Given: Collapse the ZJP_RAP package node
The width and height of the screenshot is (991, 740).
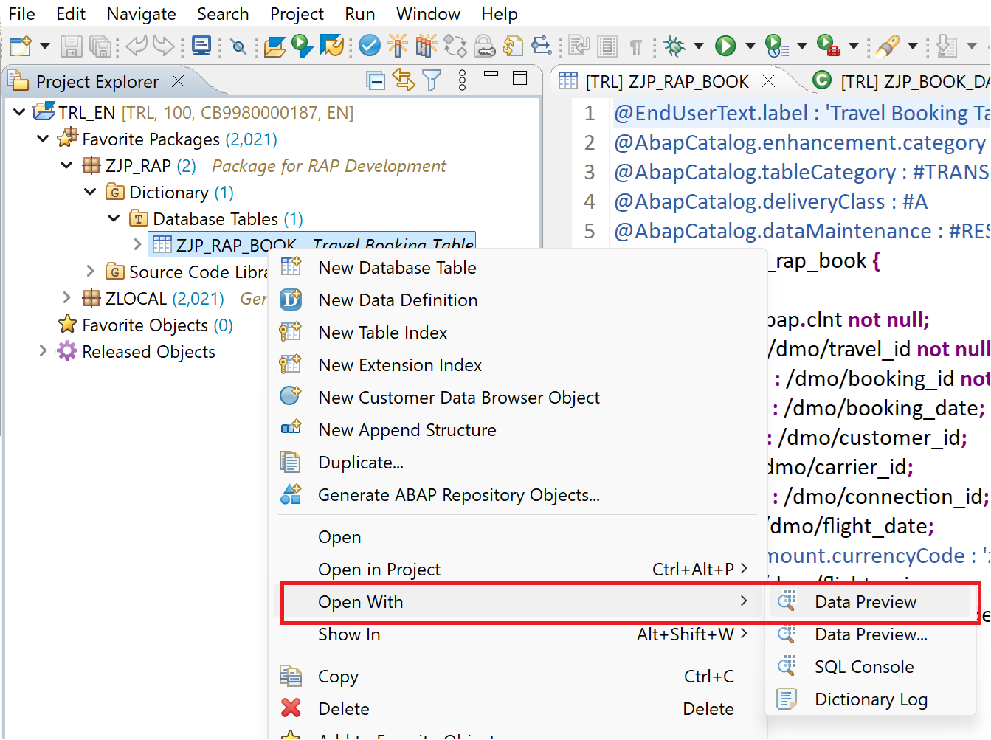Looking at the screenshot, I should pos(66,165).
